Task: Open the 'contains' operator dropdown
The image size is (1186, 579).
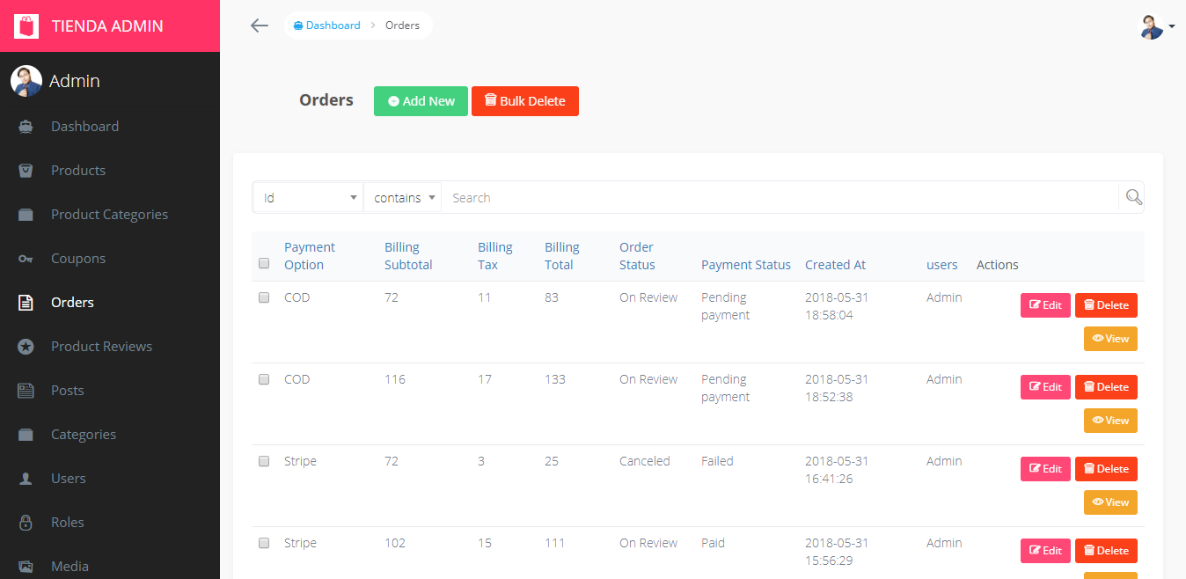Action: (402, 198)
